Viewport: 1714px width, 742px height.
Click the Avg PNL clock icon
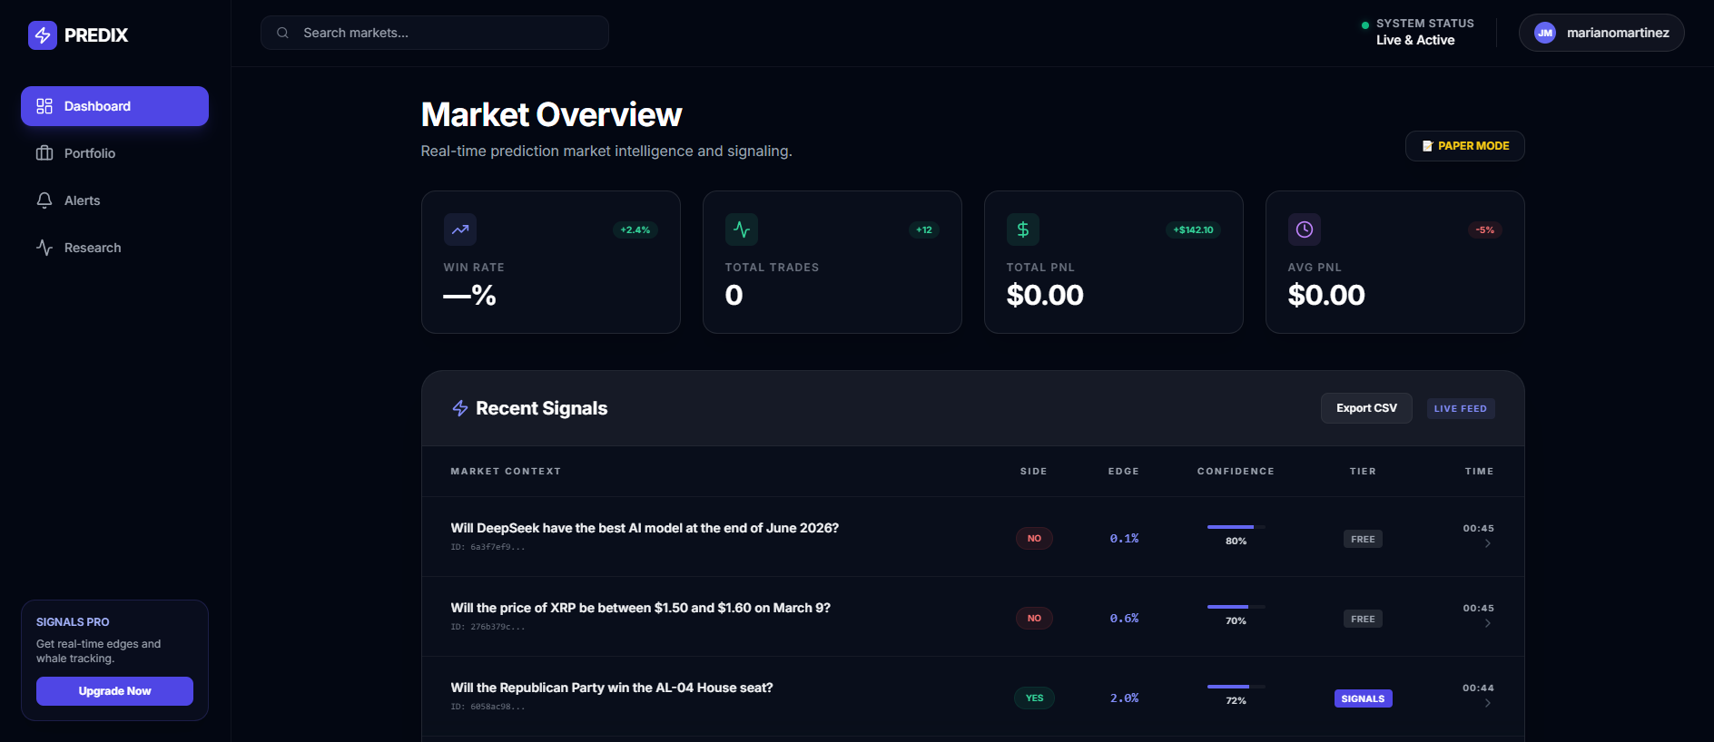pyautogui.click(x=1305, y=229)
